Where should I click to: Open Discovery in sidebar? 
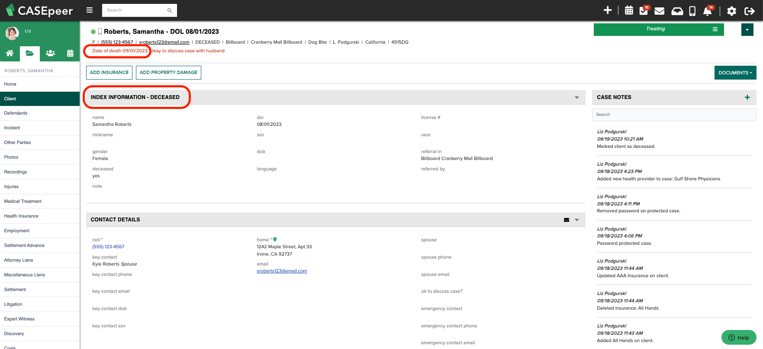(x=40, y=334)
